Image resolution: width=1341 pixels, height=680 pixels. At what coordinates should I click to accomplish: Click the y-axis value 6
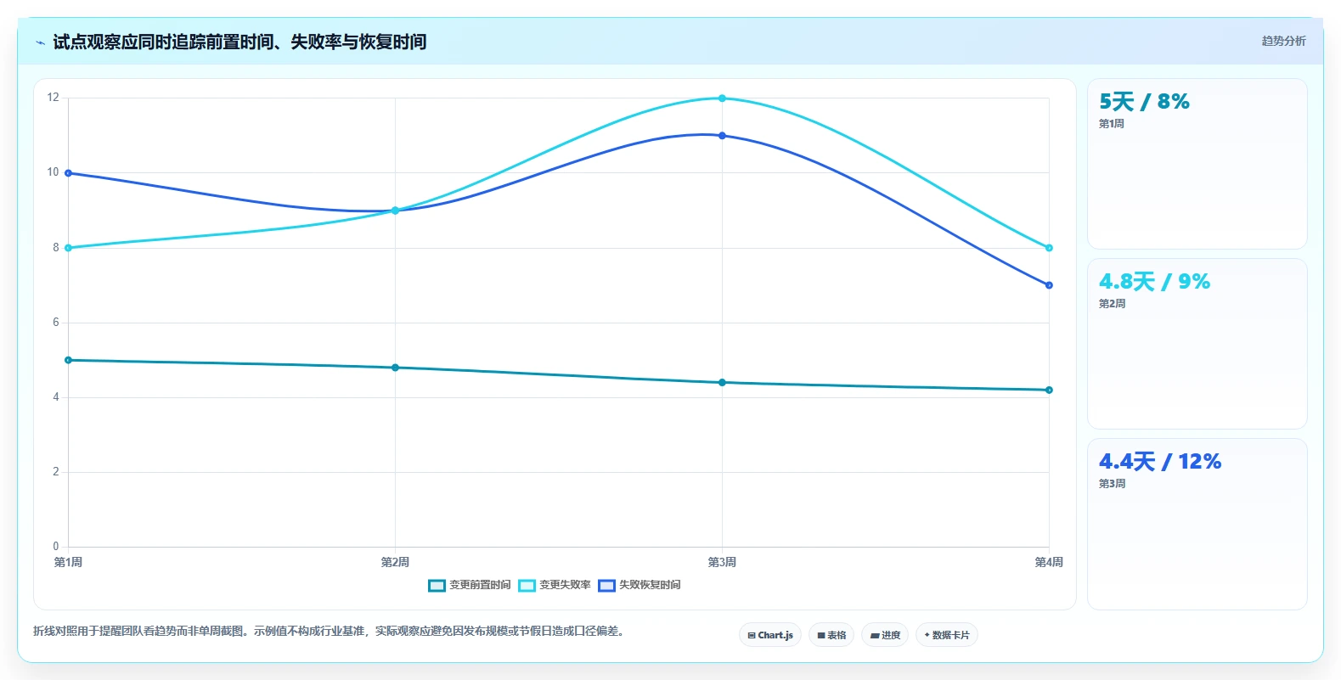56,323
